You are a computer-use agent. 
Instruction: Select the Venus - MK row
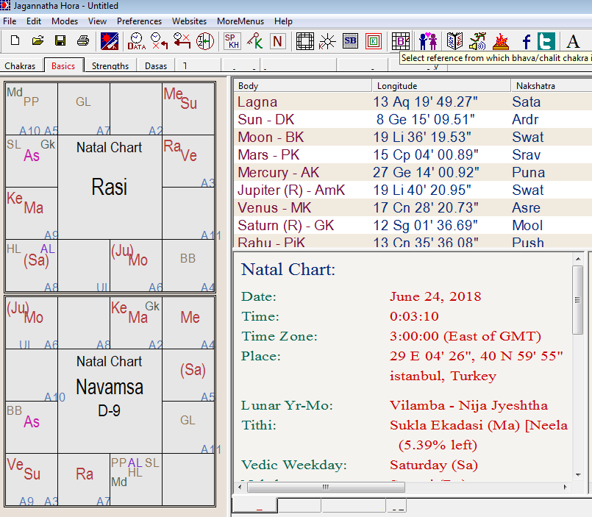[x=413, y=207]
